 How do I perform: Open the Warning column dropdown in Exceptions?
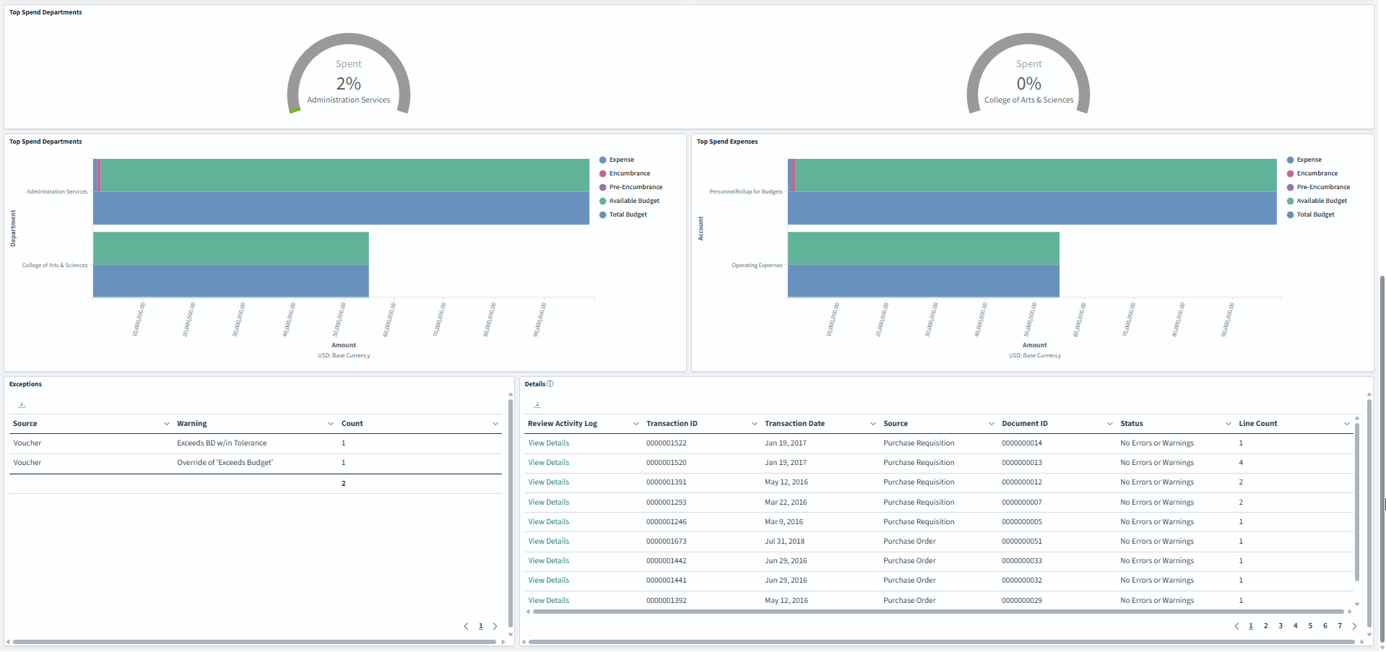329,423
